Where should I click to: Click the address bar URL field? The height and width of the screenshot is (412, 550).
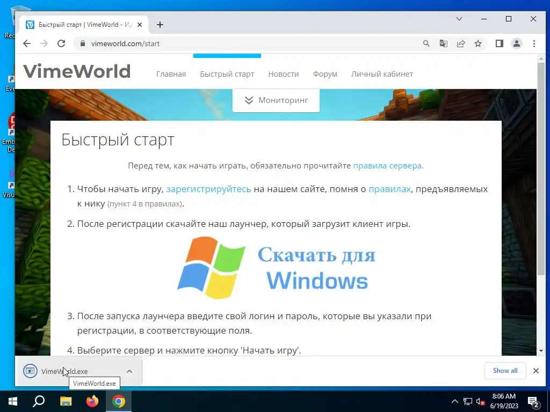coord(245,43)
